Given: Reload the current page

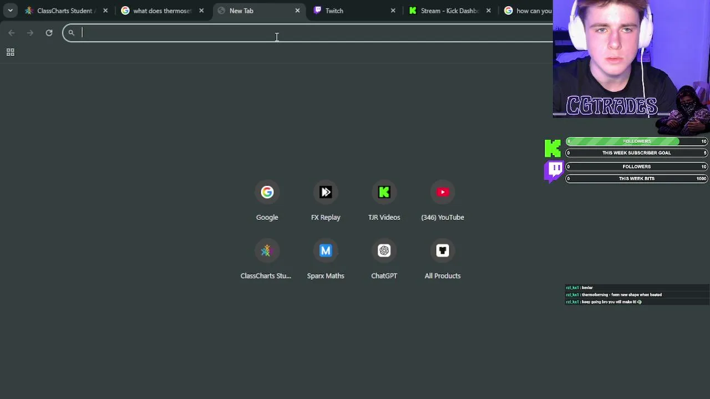Looking at the screenshot, I should (49, 33).
